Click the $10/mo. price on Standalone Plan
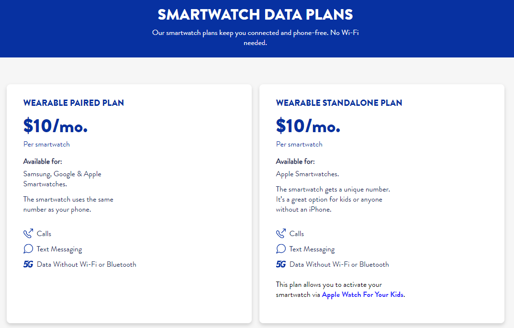Viewport: 514px width, 328px height. point(307,126)
